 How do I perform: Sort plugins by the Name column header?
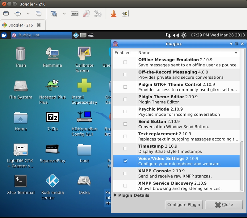188,52
